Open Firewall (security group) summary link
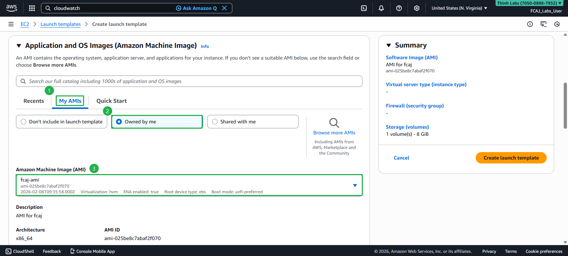Screen dimensions: 568x256 coord(415,106)
